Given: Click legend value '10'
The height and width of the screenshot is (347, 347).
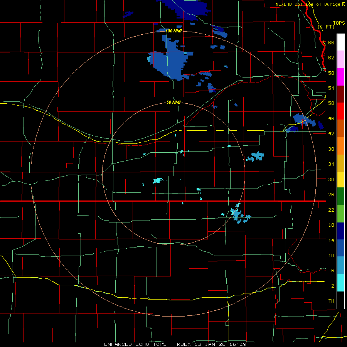Looking at the screenshot, I should point(331,255).
